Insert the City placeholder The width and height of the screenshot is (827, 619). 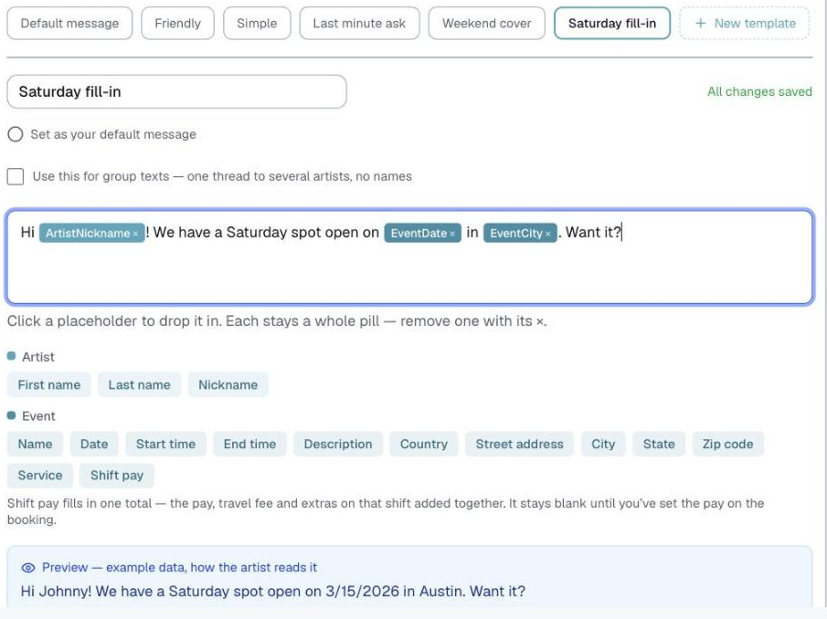click(603, 444)
